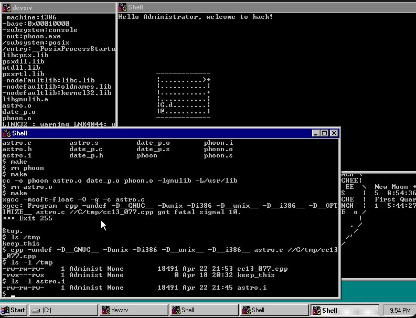The image size is (416, 318).
Task: Click the 'Stop.' line in the front Shell window
Action: [13, 231]
